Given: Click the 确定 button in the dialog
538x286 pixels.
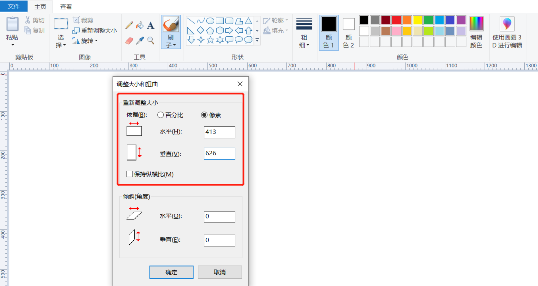Looking at the screenshot, I should click(171, 272).
